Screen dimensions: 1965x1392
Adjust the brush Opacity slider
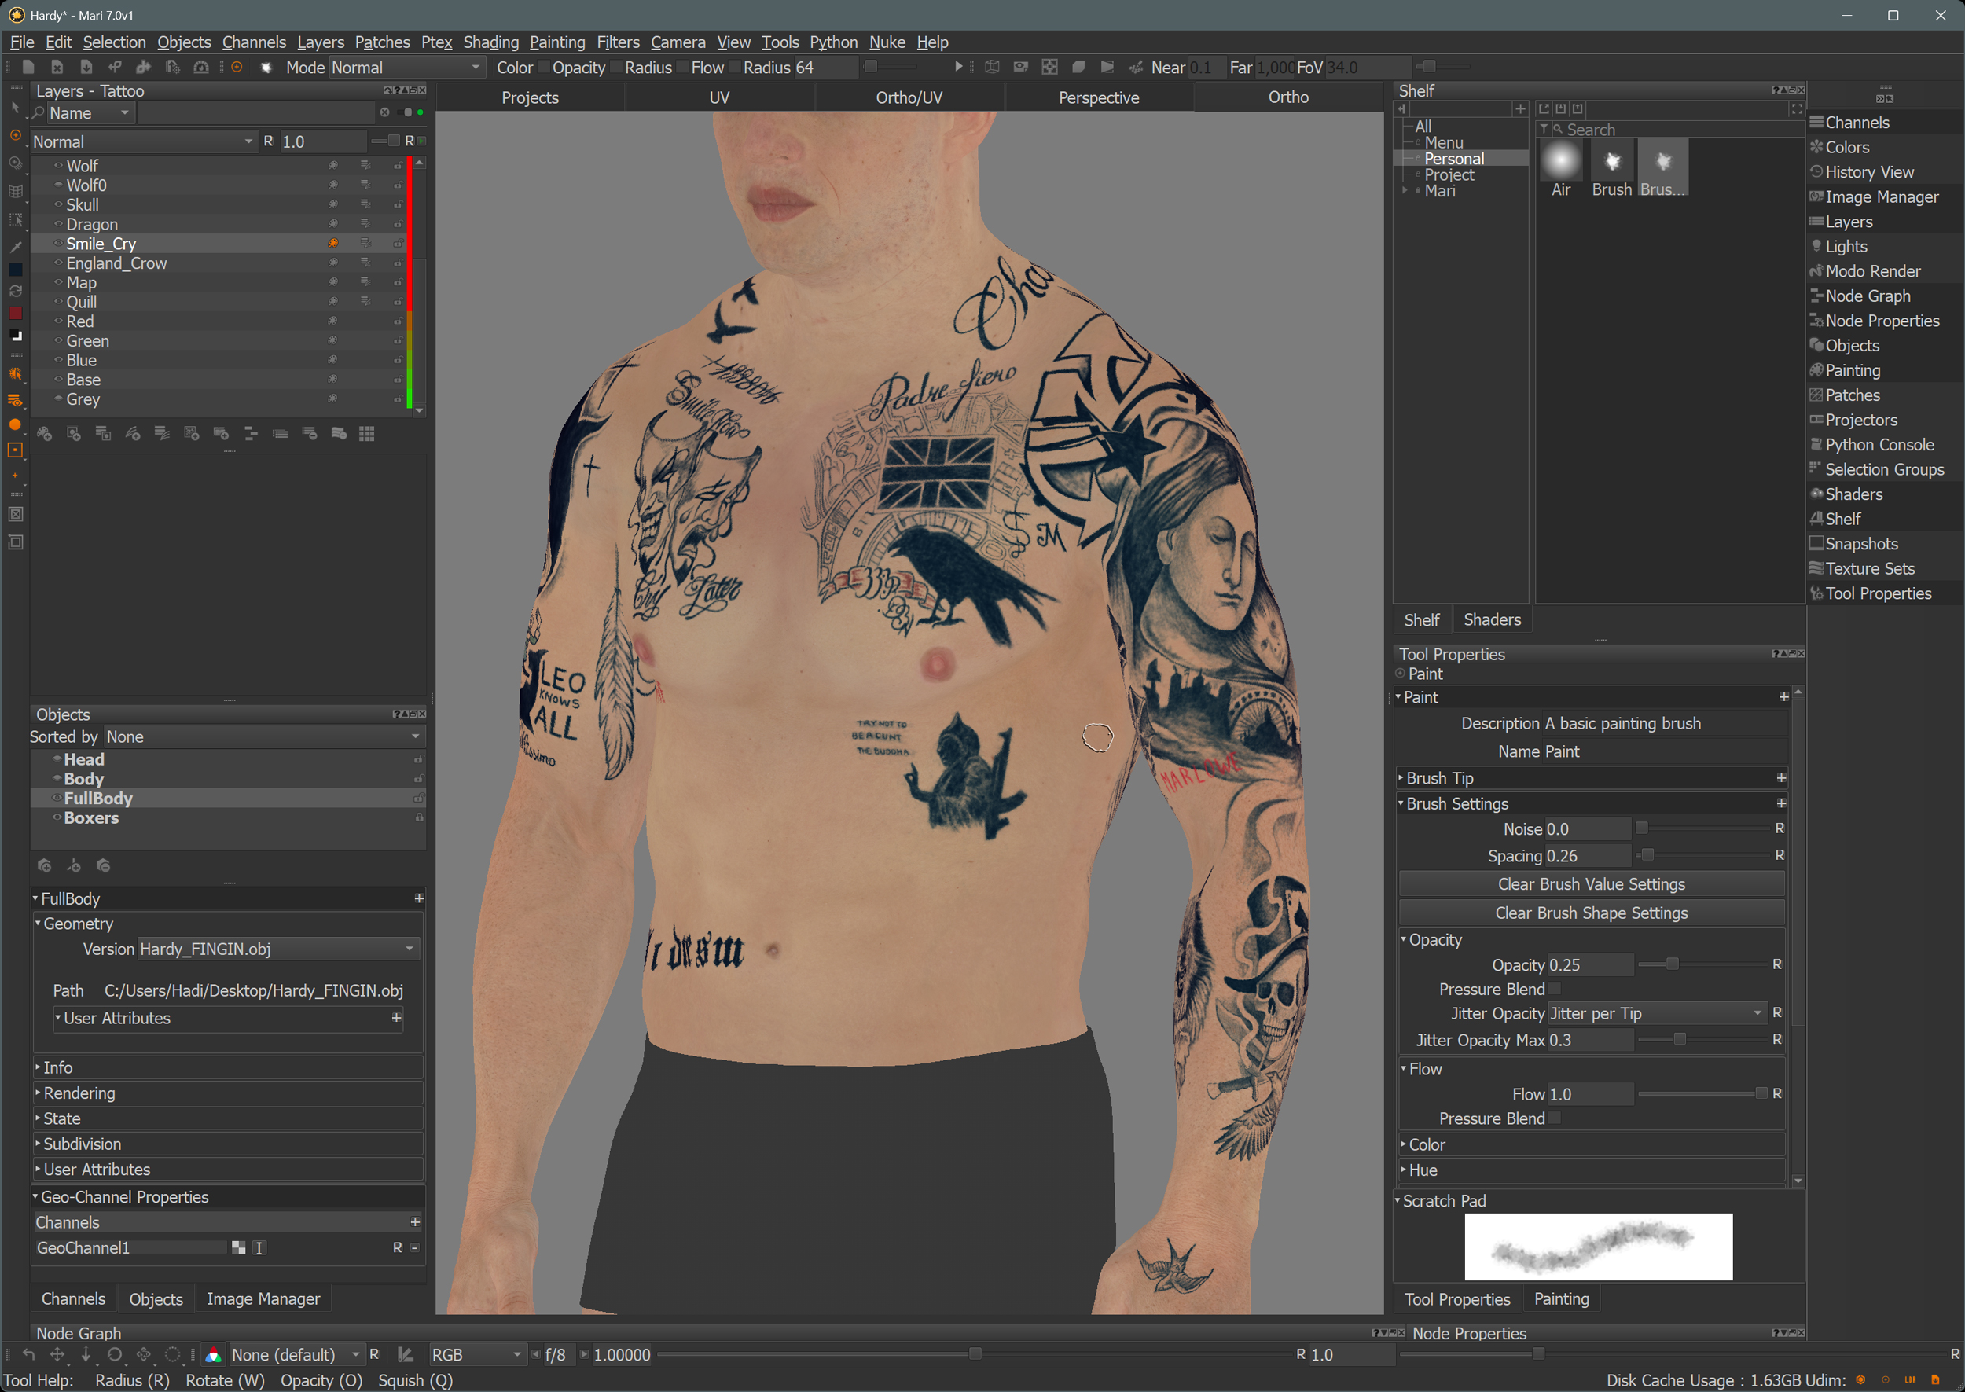click(x=1671, y=964)
